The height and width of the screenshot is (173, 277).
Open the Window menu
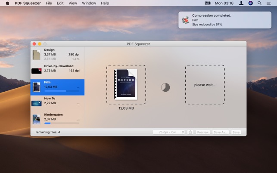pyautogui.click(x=89, y=3)
